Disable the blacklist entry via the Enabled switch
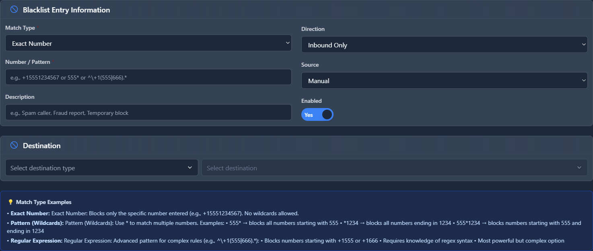Viewport: 593px width, 251px height. coord(317,114)
